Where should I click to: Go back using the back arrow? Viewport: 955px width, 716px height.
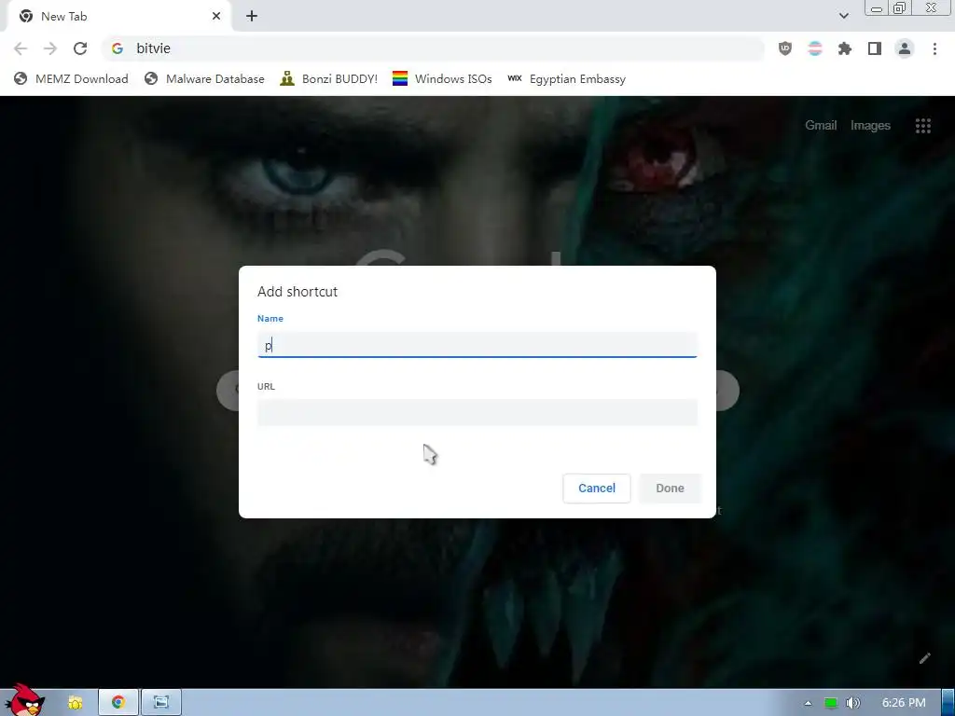(21, 48)
